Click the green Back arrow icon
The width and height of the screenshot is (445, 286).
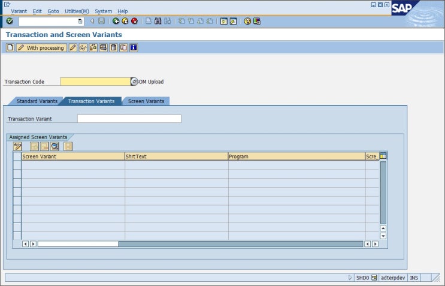(x=116, y=21)
